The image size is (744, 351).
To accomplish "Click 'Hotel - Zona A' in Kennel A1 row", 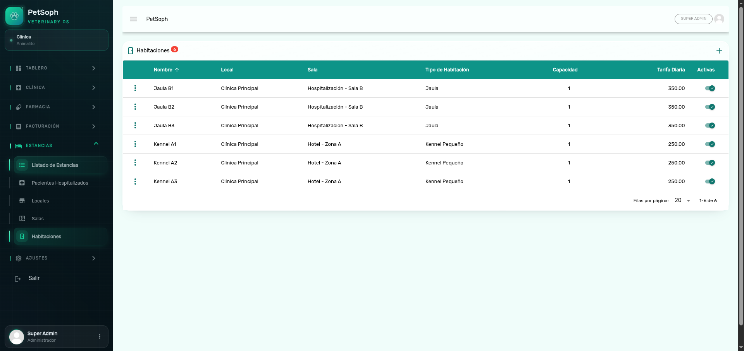I will 324,144.
